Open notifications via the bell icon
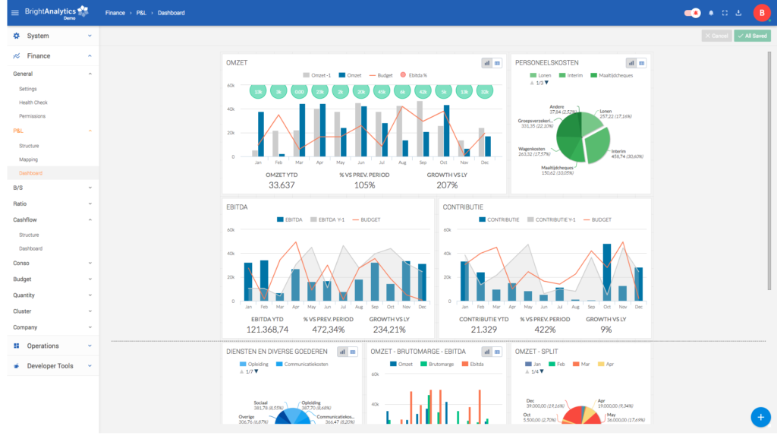The width and height of the screenshot is (777, 442). click(711, 13)
